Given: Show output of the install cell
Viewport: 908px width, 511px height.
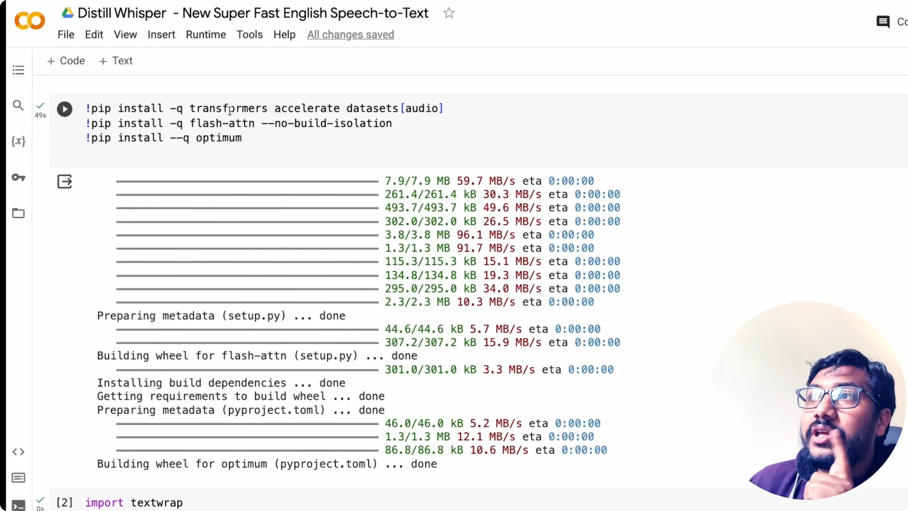Looking at the screenshot, I should (65, 181).
